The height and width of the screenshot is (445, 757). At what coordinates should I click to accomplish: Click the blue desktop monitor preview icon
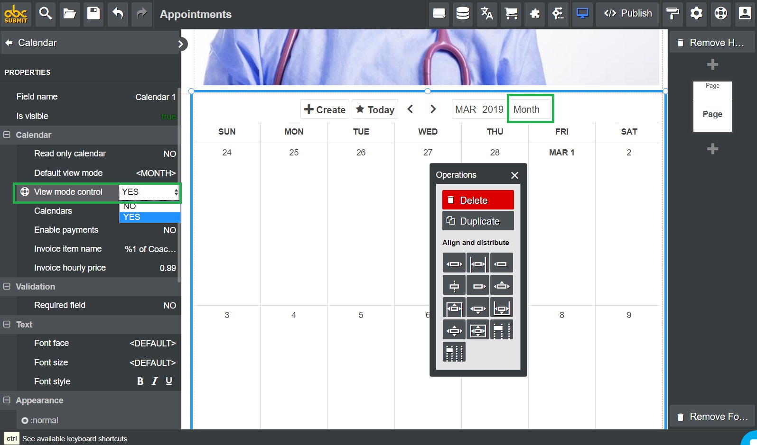(582, 14)
